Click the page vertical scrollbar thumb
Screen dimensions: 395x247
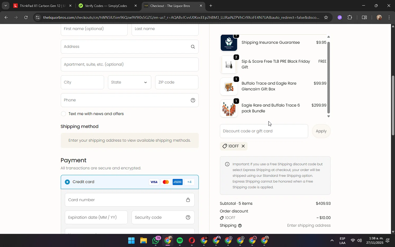pyautogui.click(x=393, y=105)
